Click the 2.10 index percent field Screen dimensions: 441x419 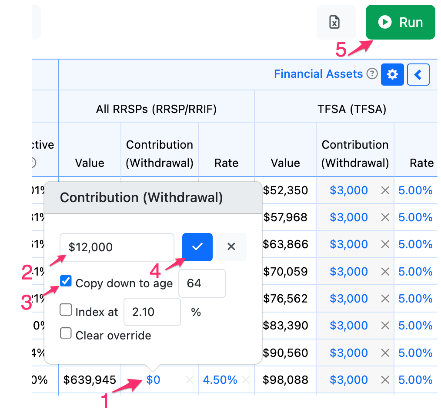coord(152,312)
